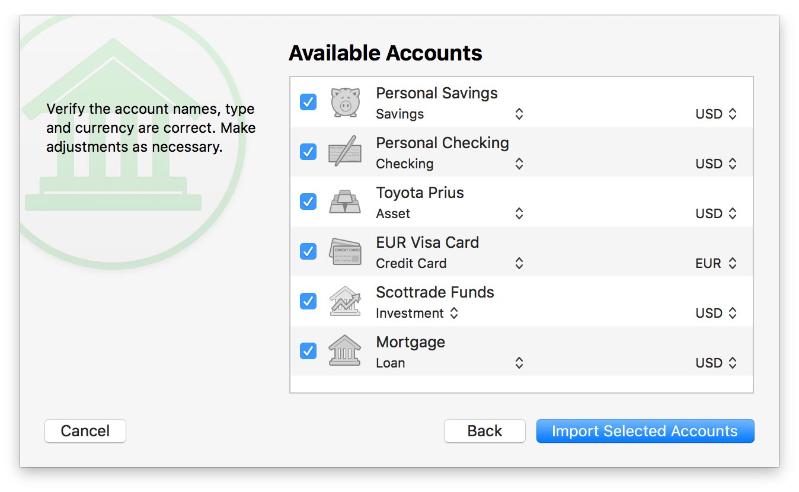Uncheck the Personal Savings checkbox

(308, 102)
